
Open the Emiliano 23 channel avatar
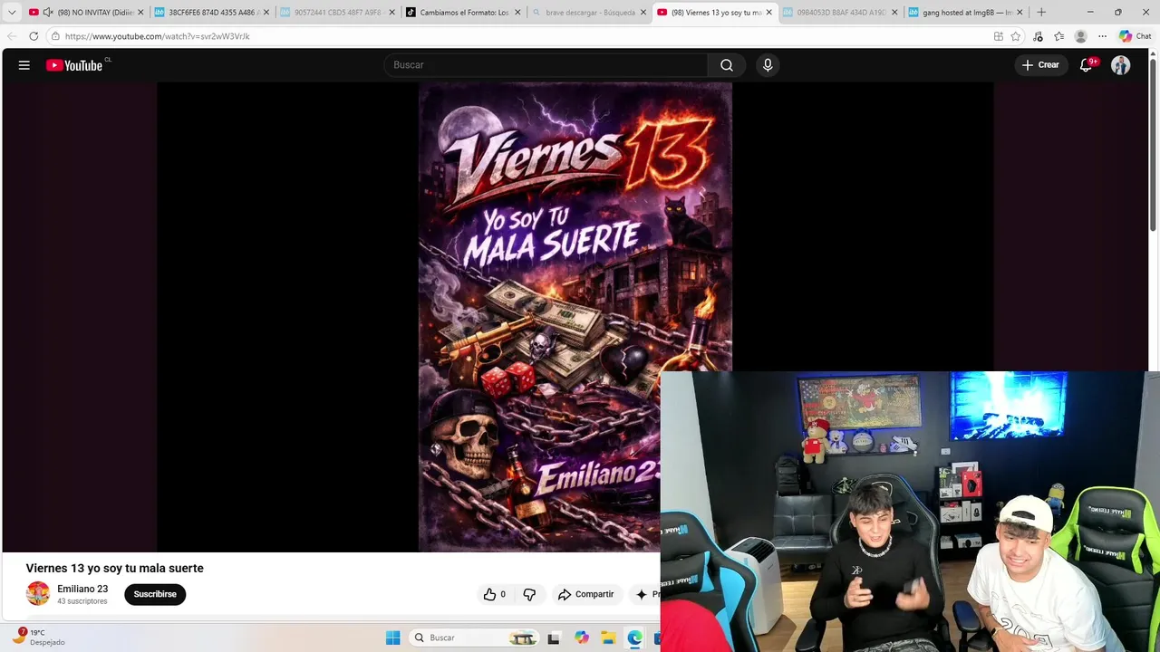(x=38, y=594)
